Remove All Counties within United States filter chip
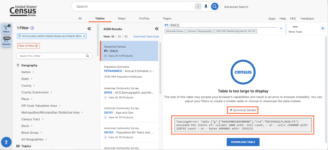328x150 pixels. pos(84,36)
